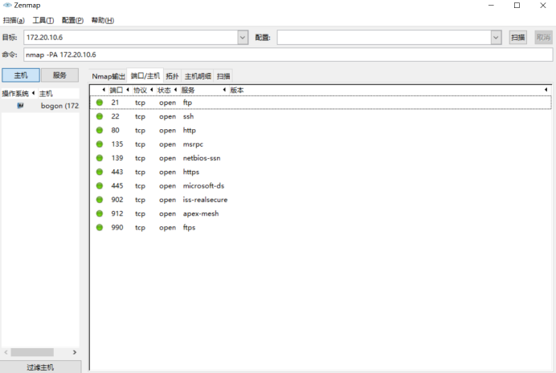Click the green open-state icon for port 912
The height and width of the screenshot is (373, 556).
point(100,213)
